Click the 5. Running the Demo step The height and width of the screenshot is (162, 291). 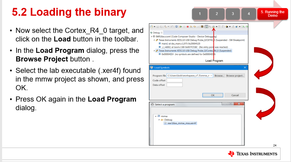273,14
